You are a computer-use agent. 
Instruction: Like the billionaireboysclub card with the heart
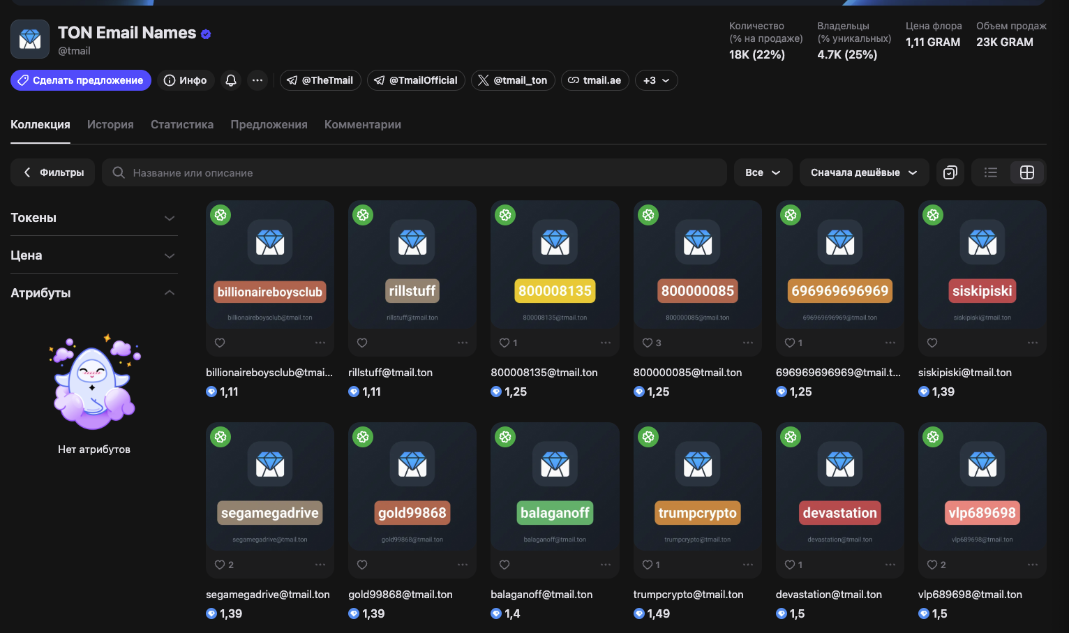coord(220,343)
